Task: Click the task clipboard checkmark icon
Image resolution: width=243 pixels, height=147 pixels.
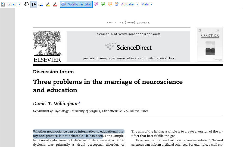Action: pyautogui.click(x=117, y=4)
